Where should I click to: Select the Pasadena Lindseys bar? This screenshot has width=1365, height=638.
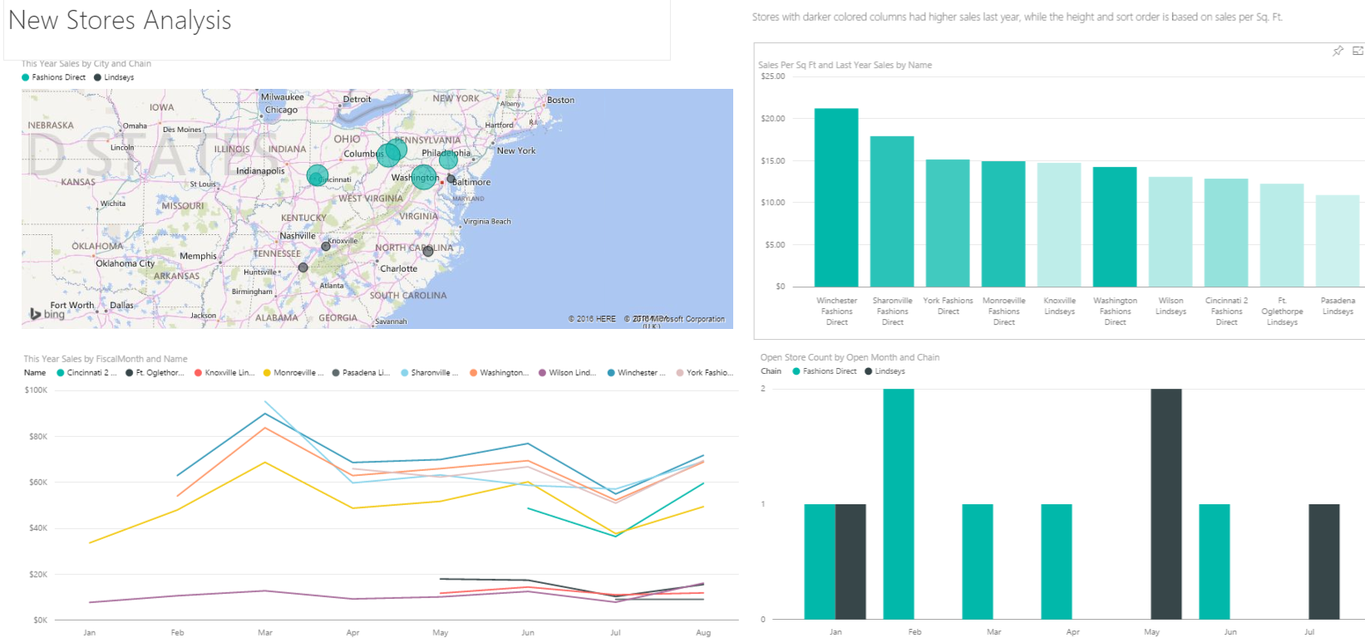1338,241
